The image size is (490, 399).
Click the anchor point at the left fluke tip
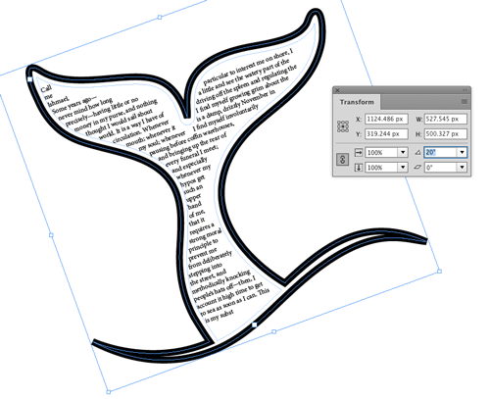[29, 79]
